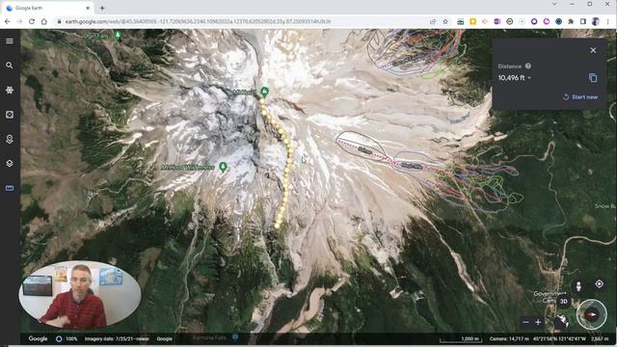Close the Google Earth tab

pos(88,8)
